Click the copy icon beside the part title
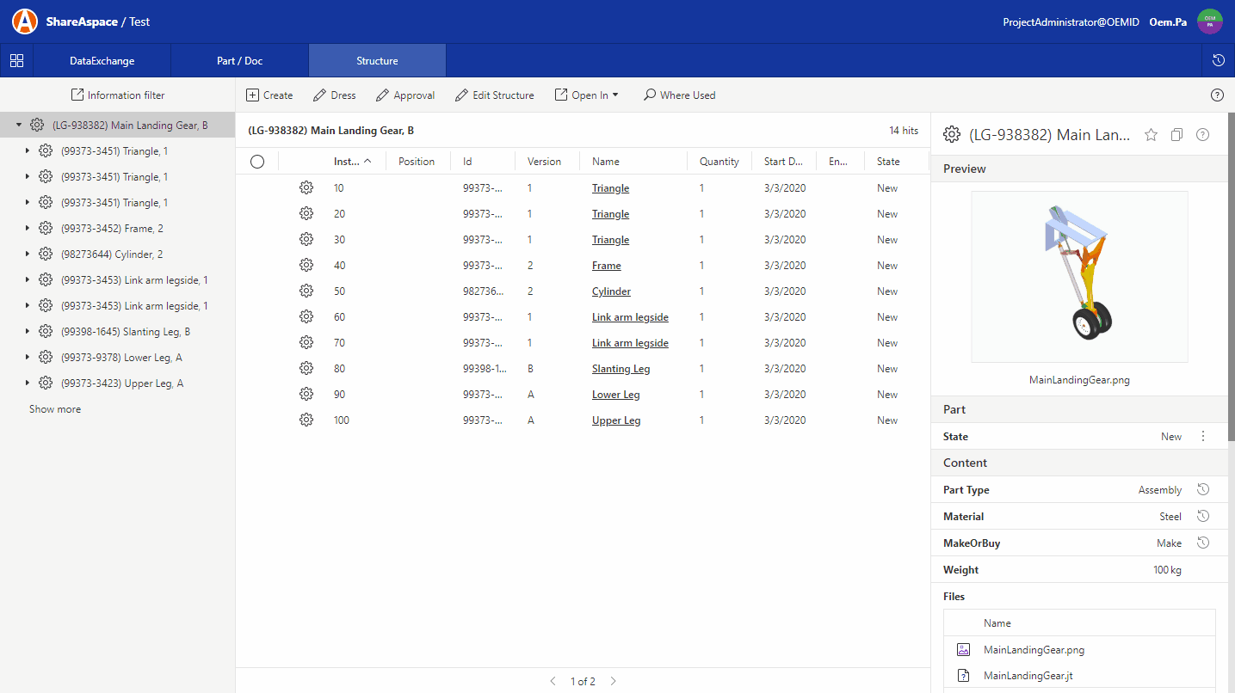The width and height of the screenshot is (1235, 693). click(x=1176, y=134)
